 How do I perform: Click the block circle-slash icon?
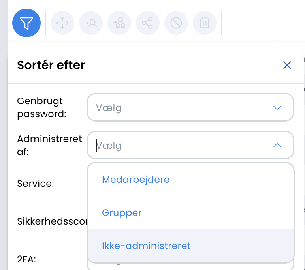pos(176,23)
